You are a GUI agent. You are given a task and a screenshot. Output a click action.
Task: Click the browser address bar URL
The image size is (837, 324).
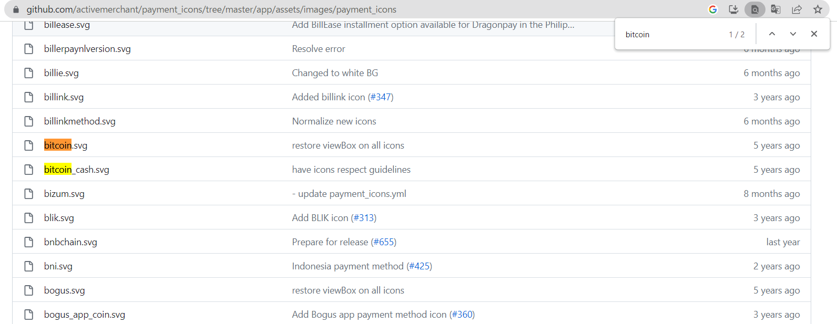(x=211, y=9)
